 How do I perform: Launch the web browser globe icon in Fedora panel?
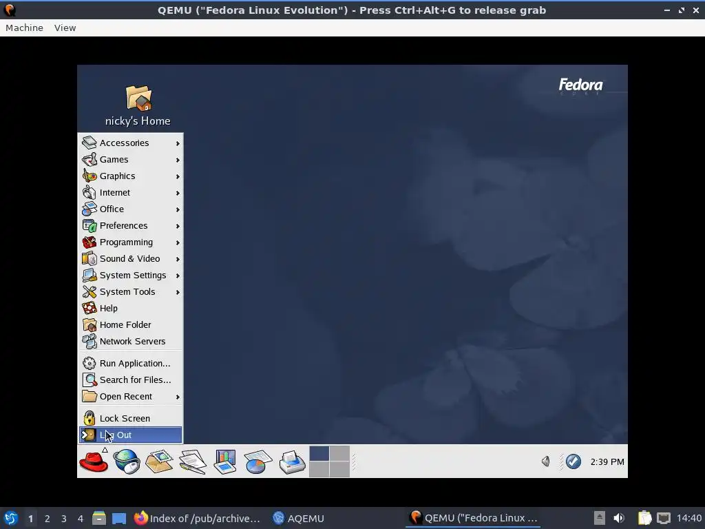(127, 461)
